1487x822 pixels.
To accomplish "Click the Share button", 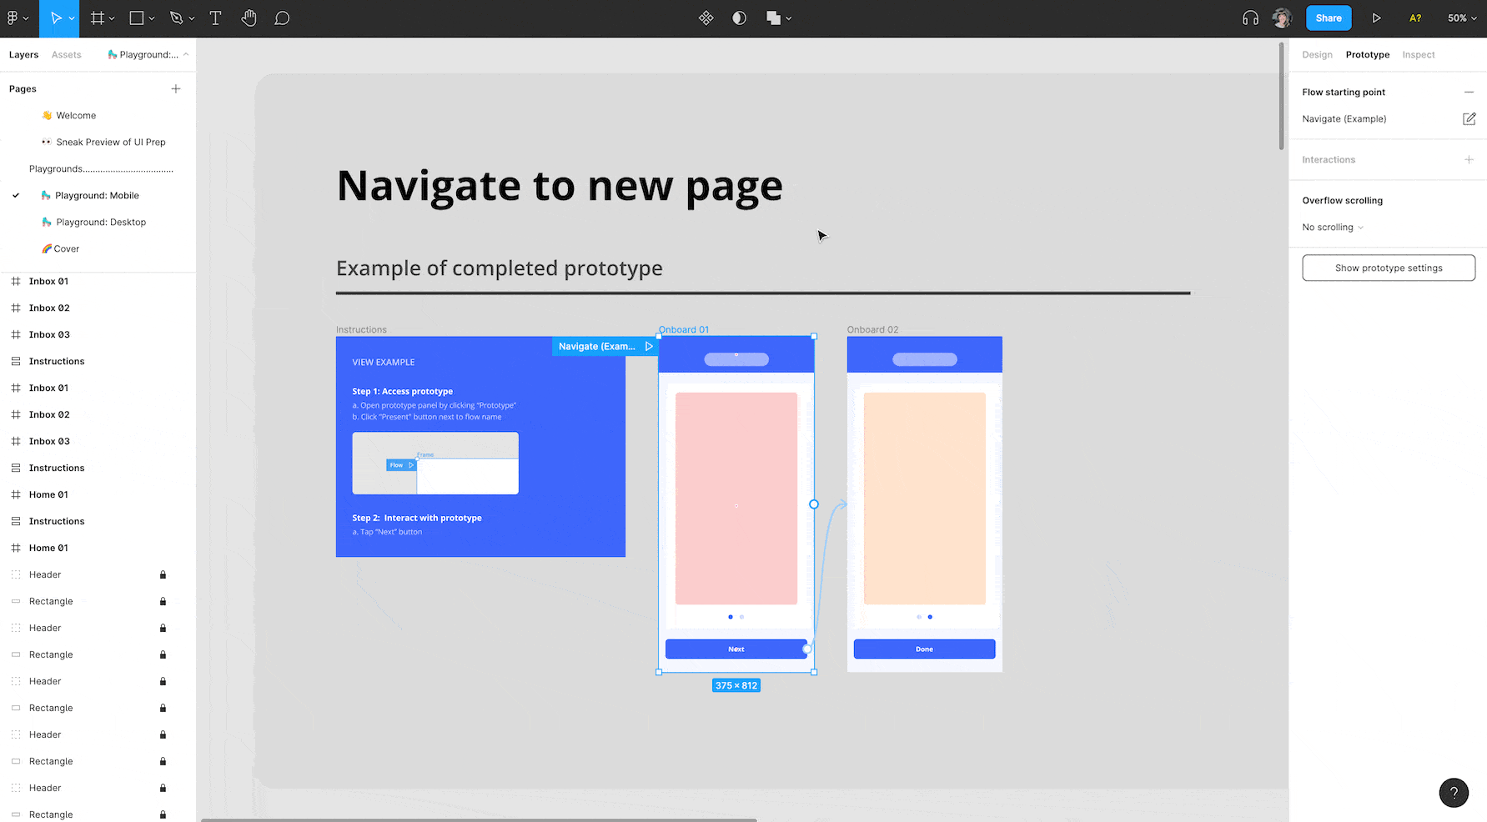I will [x=1329, y=18].
